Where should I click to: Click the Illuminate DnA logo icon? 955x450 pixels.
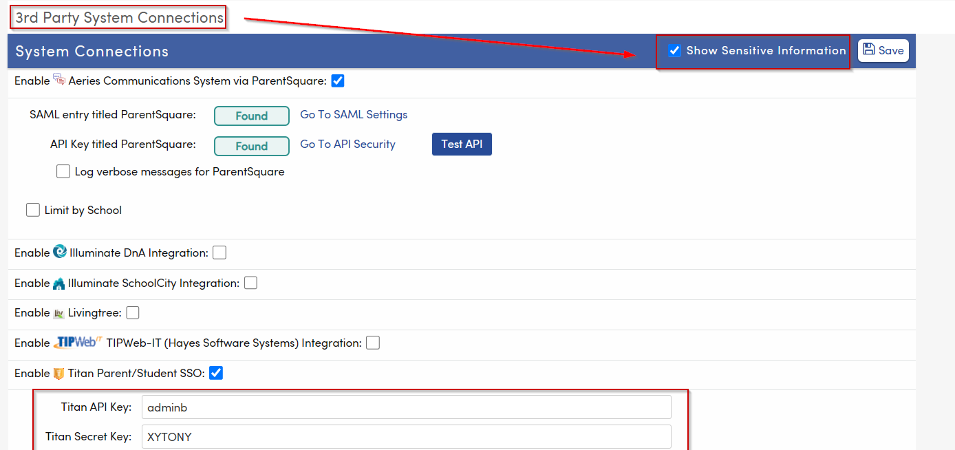(x=60, y=252)
